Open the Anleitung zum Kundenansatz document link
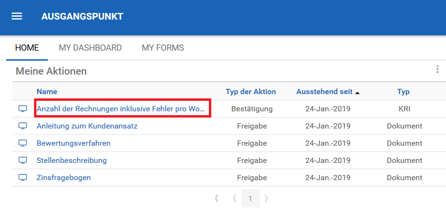This screenshot has height=215, width=446. (87, 126)
